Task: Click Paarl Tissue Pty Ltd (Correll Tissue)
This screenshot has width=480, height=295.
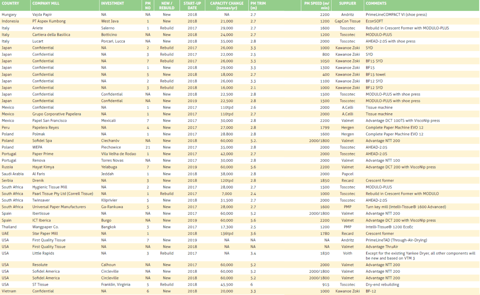Action: 63,194
